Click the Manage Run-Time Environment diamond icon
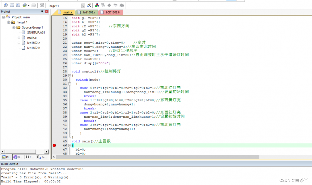Image resolution: width=312 pixels, height=185 pixels. 109,5
